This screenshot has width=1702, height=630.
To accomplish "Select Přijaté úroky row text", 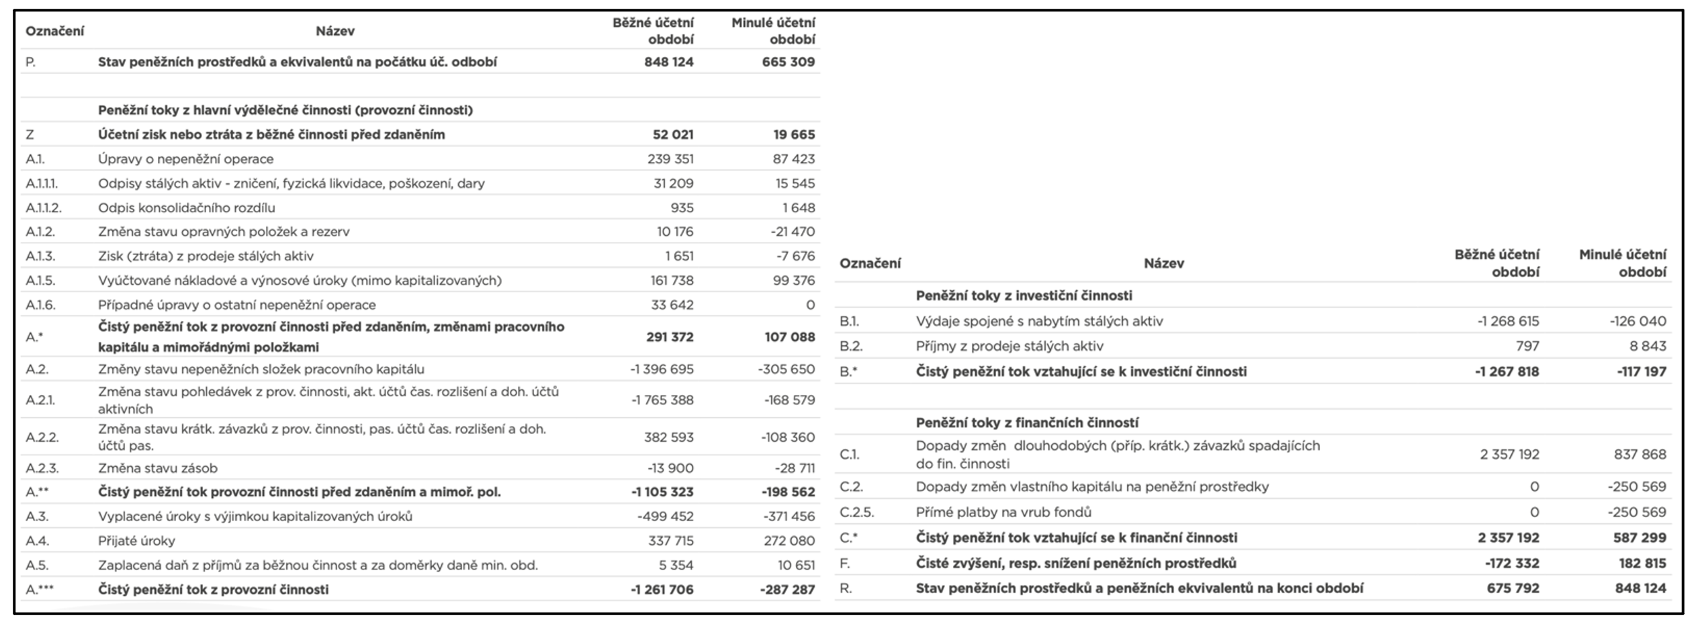I will pos(136,541).
